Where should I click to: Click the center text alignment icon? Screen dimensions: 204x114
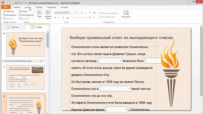coord(77,18)
